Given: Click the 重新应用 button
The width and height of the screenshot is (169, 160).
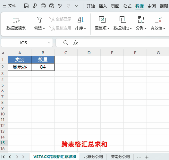Looking at the screenshot, I should [60, 28].
